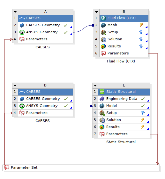The width and height of the screenshot is (165, 179).
Task: Click Solution icon in system B
Action: (103, 39)
